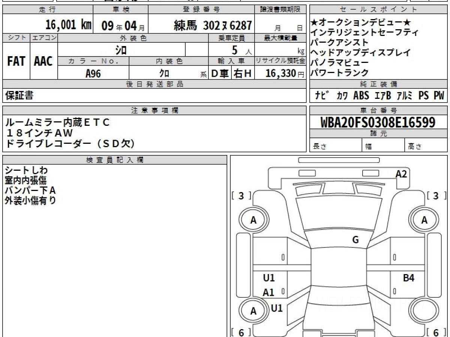Select インテリジェントセーフティ line
This screenshot has height=337, width=450.
coord(364,33)
